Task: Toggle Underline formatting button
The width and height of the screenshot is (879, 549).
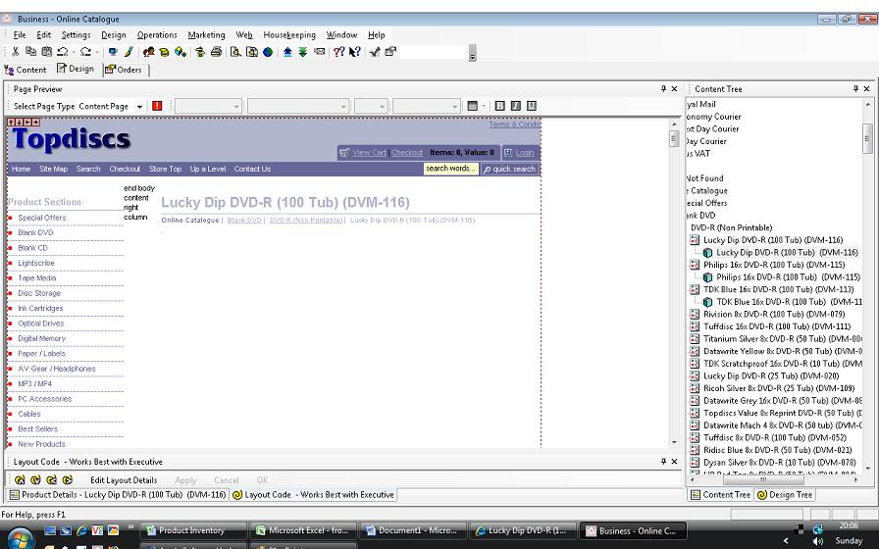Action: click(531, 106)
